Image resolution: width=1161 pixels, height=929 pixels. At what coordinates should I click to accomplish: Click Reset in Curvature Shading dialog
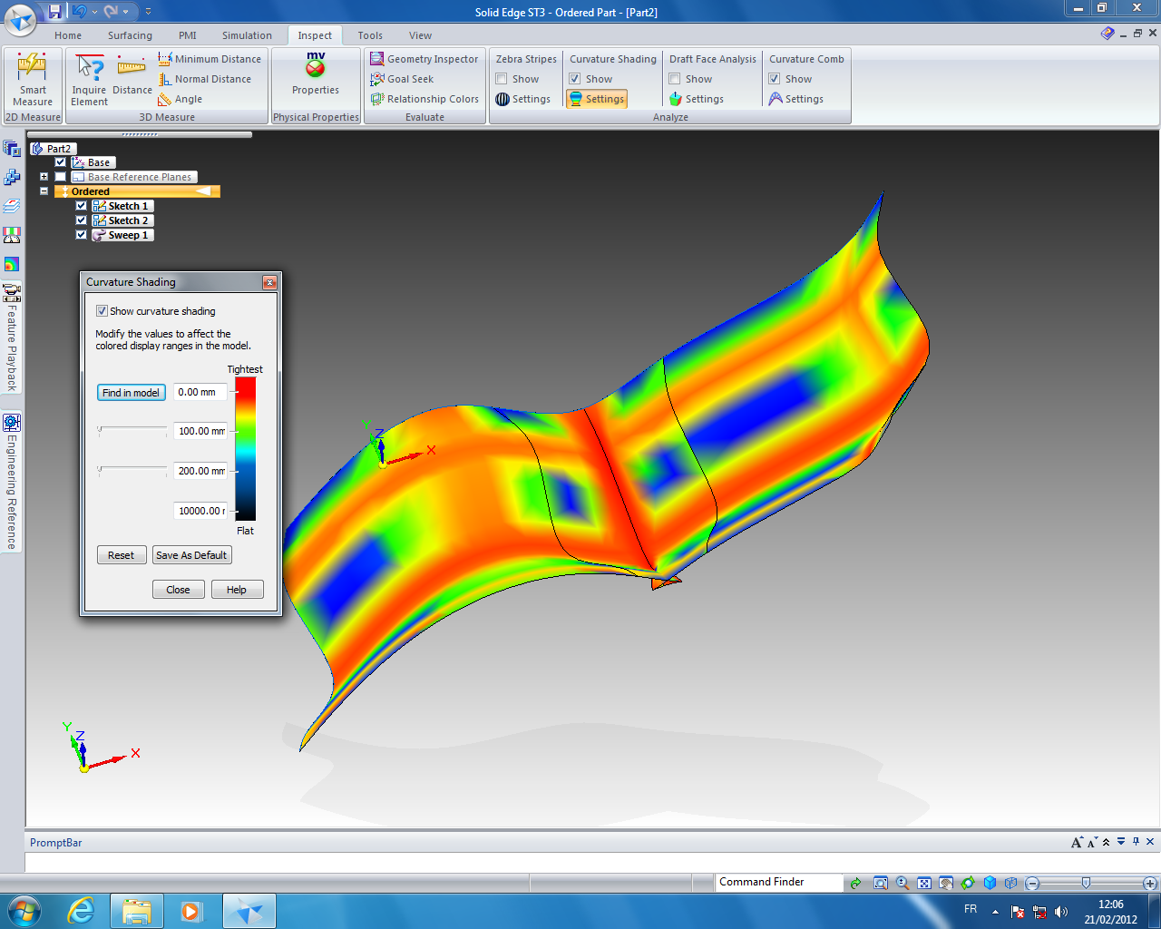coord(122,555)
